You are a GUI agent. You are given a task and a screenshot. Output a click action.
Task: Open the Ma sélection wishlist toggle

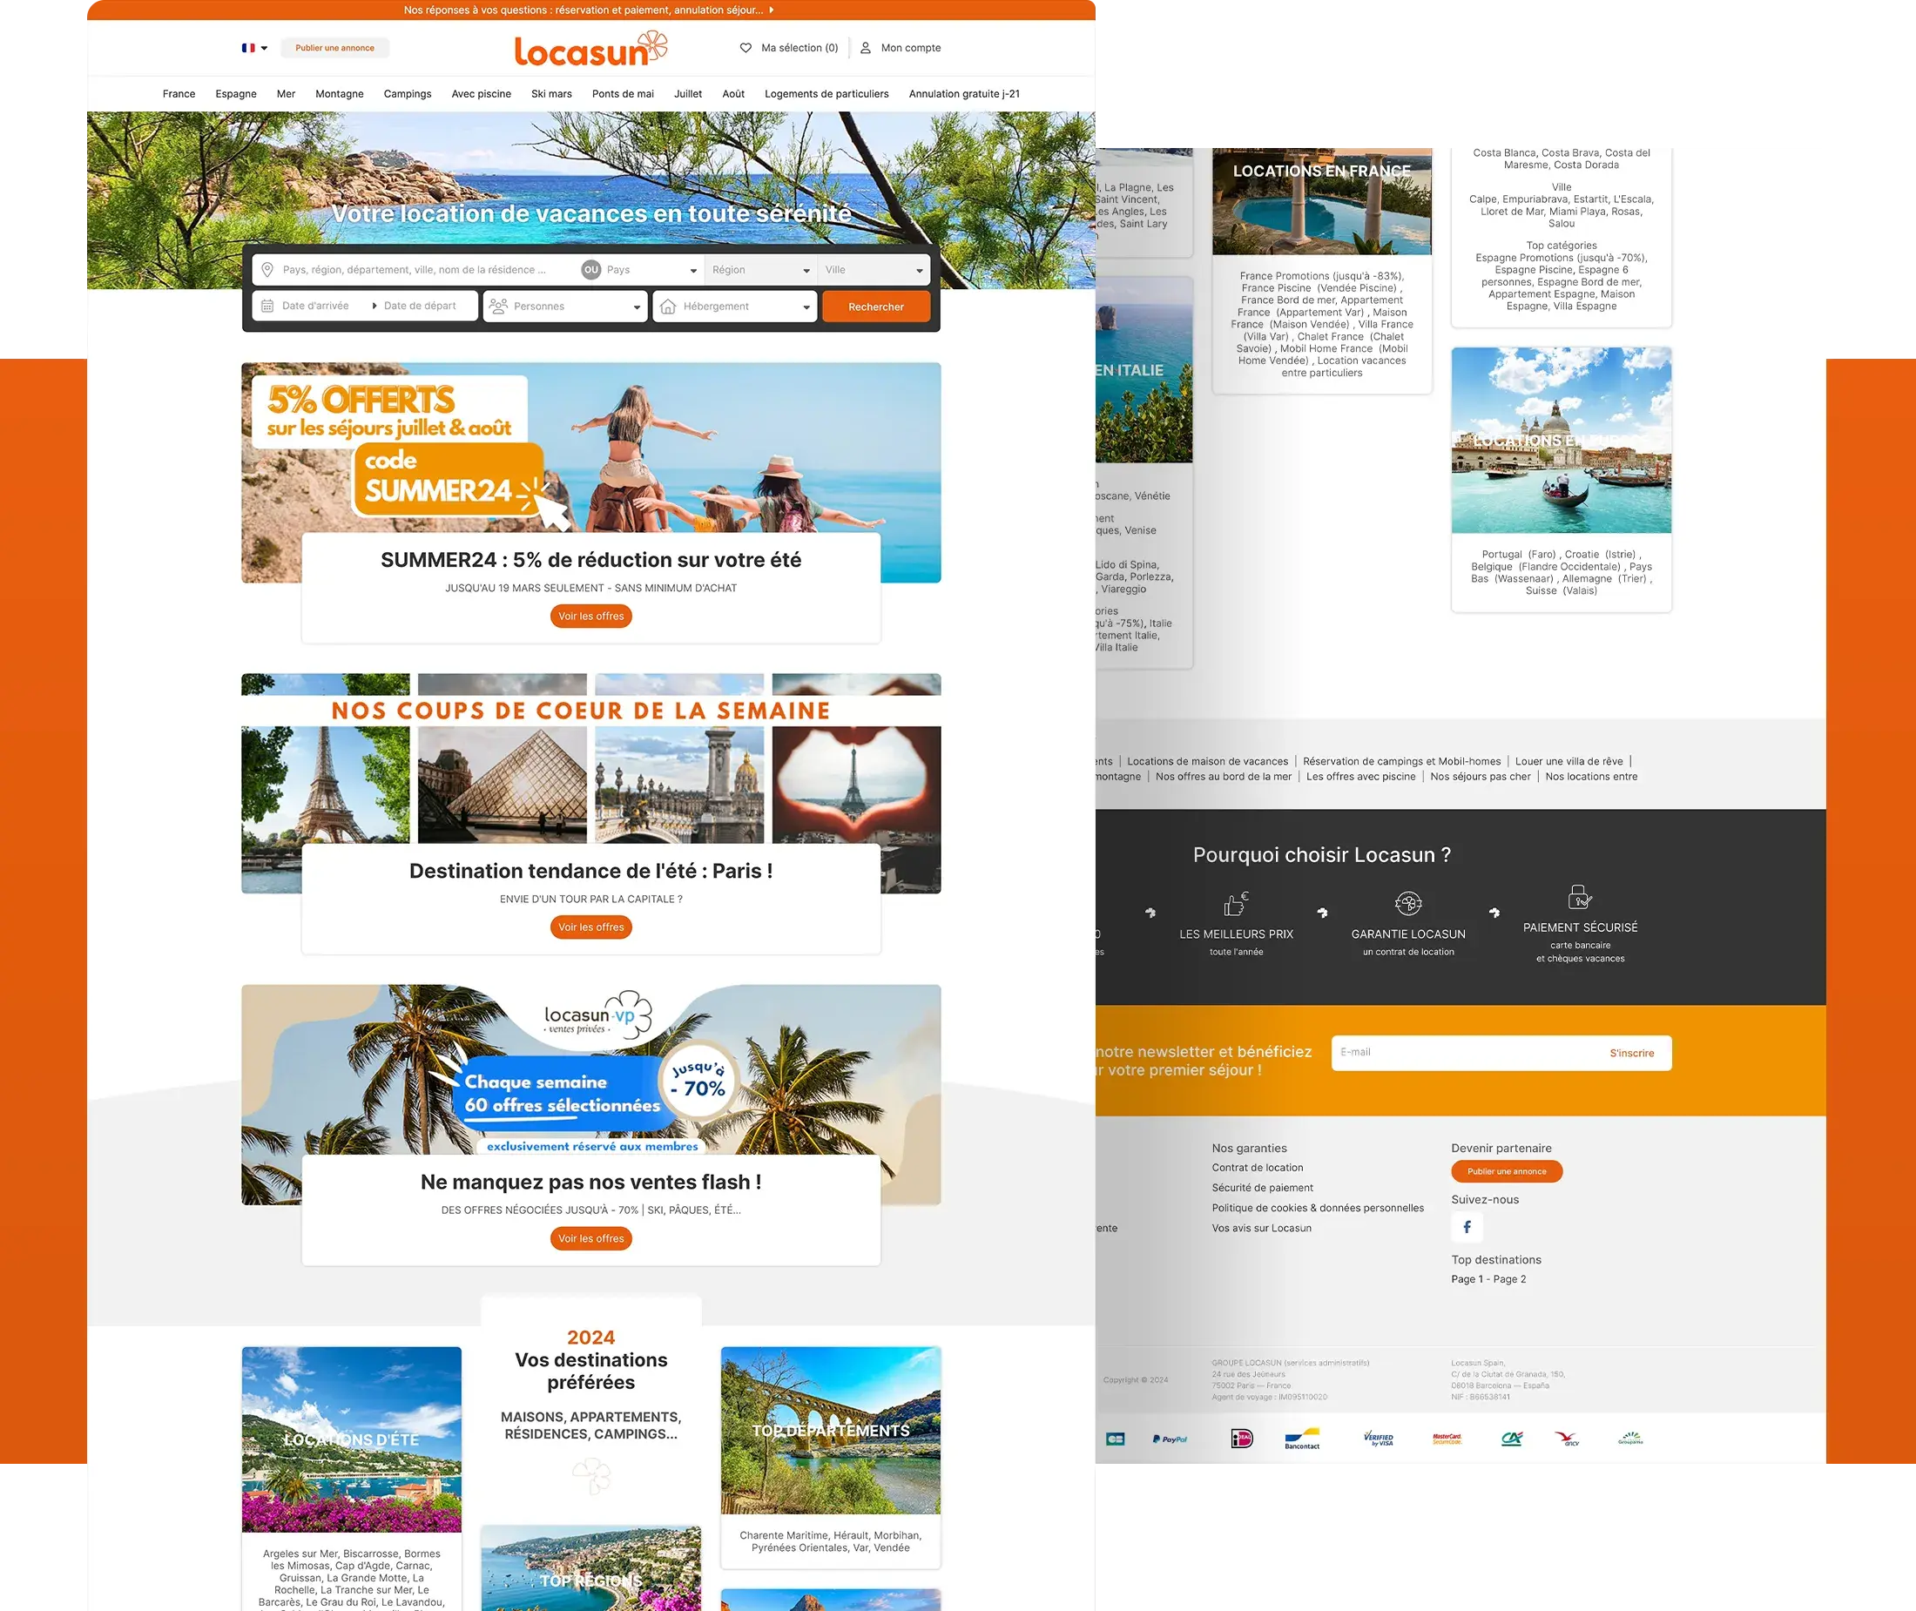788,48
